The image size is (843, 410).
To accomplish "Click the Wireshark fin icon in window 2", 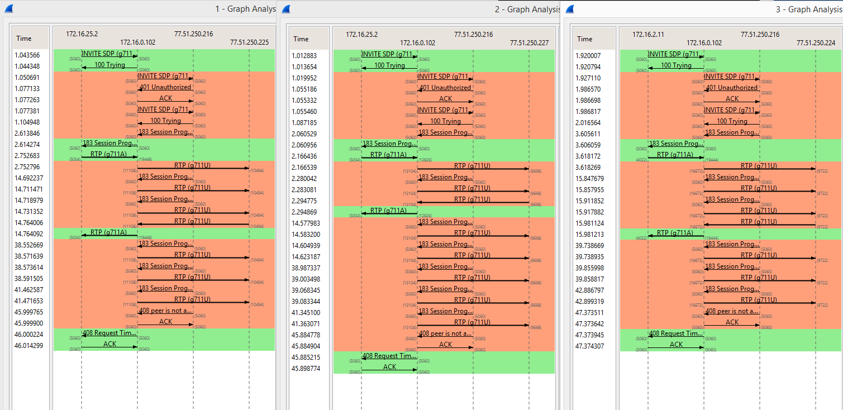I will (x=287, y=9).
